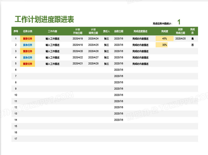The image size is (208, 155).
Task: Select the 工作内容 column header
Action: 52,31
